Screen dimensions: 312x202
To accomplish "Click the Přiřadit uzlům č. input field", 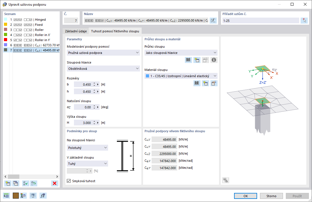I will click(x=261, y=21).
